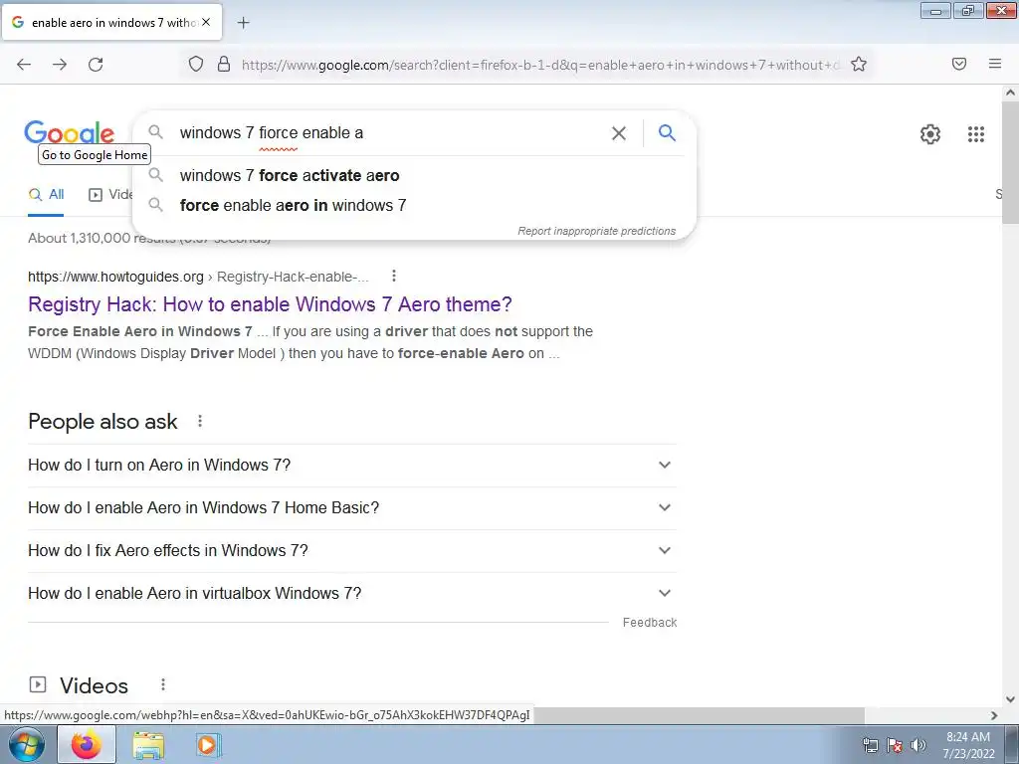1019x764 pixels.
Task: Bookmark this page with the star
Action: coord(859,64)
